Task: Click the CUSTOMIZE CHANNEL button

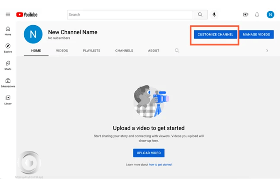Action: pyautogui.click(x=216, y=34)
